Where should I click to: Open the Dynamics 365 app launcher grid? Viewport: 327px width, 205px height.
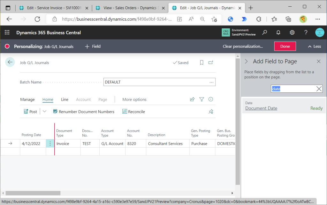[7, 32]
